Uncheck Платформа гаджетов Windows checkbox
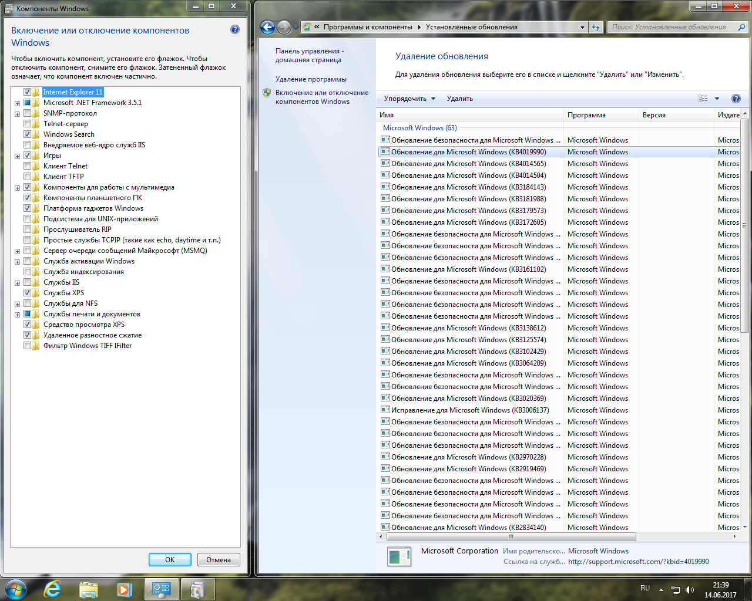Screen dimensions: 752x601 27,208
